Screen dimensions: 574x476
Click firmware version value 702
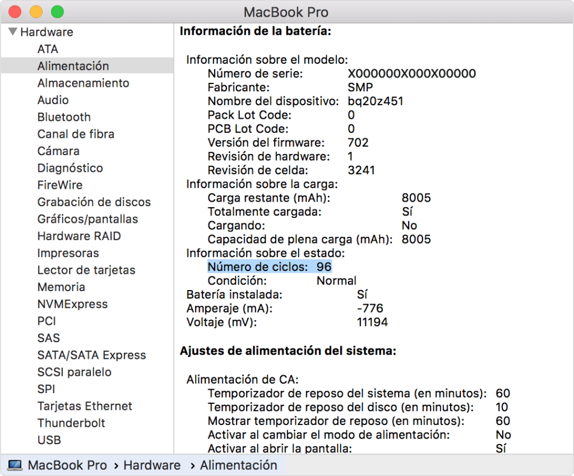(x=358, y=143)
